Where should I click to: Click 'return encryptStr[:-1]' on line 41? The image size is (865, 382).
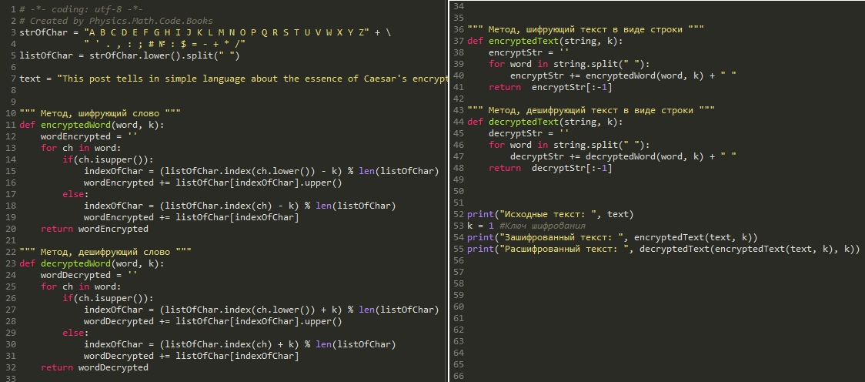click(x=550, y=87)
